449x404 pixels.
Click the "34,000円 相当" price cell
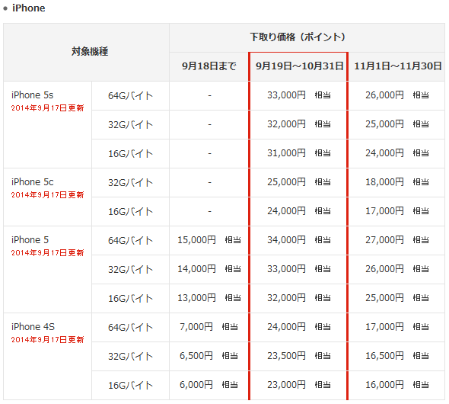pyautogui.click(x=299, y=239)
